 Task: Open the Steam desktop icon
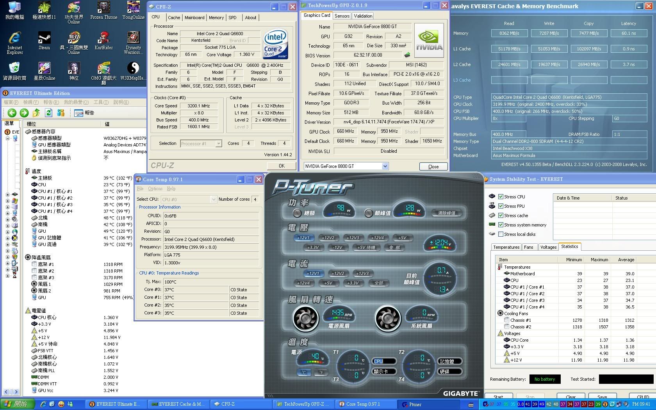point(44,41)
